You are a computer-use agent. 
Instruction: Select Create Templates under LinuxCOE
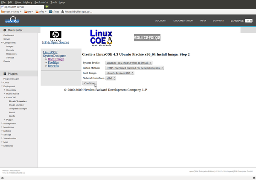[x=18, y=101]
